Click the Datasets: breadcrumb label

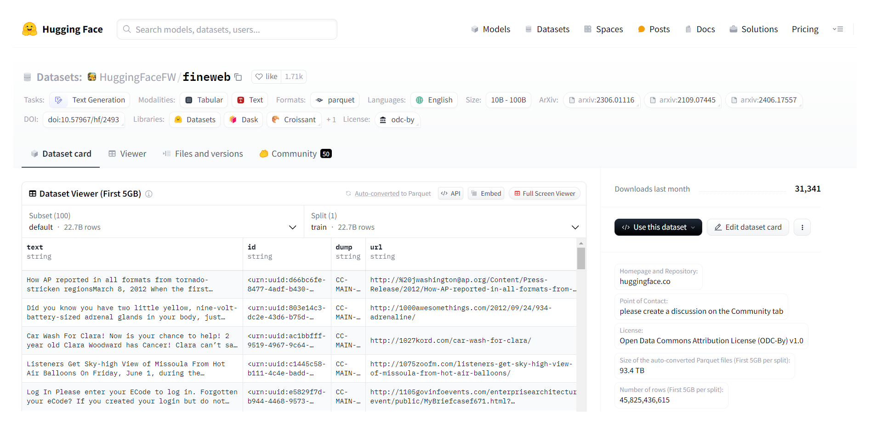pyautogui.click(x=59, y=77)
